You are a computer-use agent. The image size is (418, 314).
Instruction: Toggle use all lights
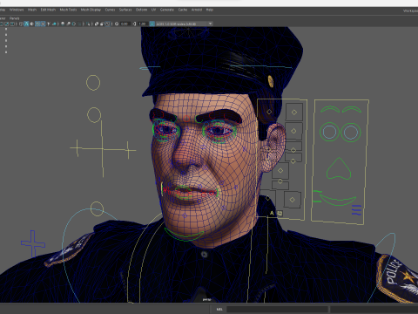49,24
